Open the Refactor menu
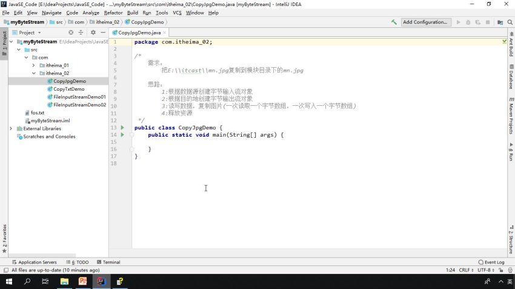This screenshot has width=515, height=289. click(x=113, y=13)
